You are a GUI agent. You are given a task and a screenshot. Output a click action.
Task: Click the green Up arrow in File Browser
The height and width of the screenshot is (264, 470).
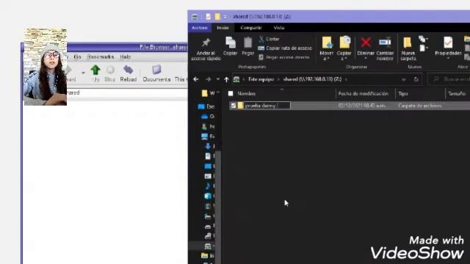pos(95,73)
